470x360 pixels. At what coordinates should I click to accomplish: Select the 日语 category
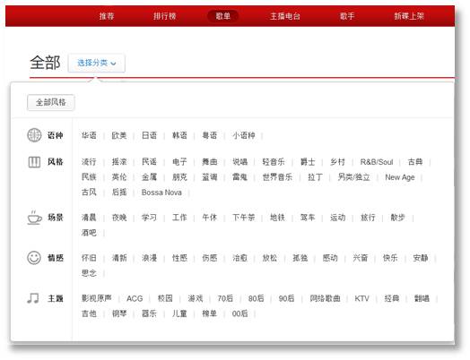click(149, 135)
